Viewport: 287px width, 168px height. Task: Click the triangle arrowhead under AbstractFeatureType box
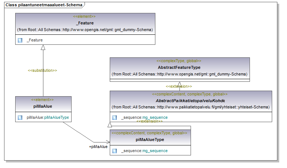[x=179, y=84]
